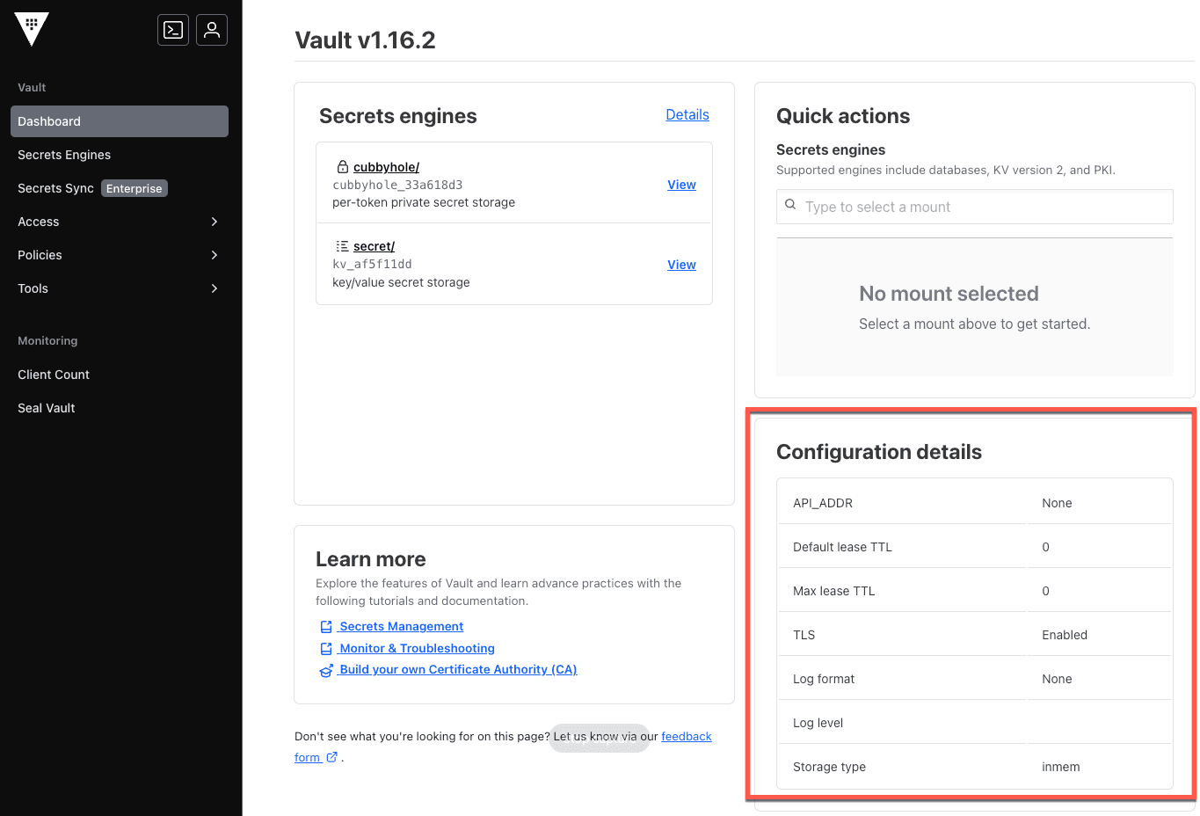
Task: Go to Client Count page
Action: (x=54, y=375)
